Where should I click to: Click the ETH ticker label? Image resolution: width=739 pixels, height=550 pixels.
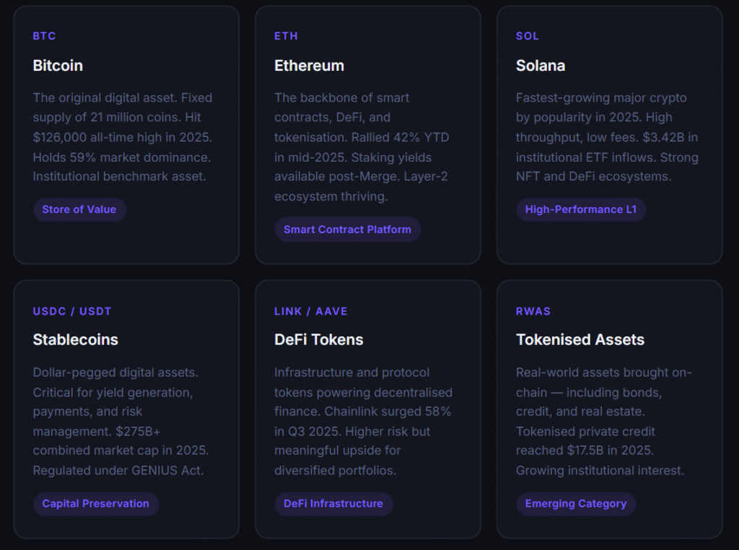[x=284, y=36]
